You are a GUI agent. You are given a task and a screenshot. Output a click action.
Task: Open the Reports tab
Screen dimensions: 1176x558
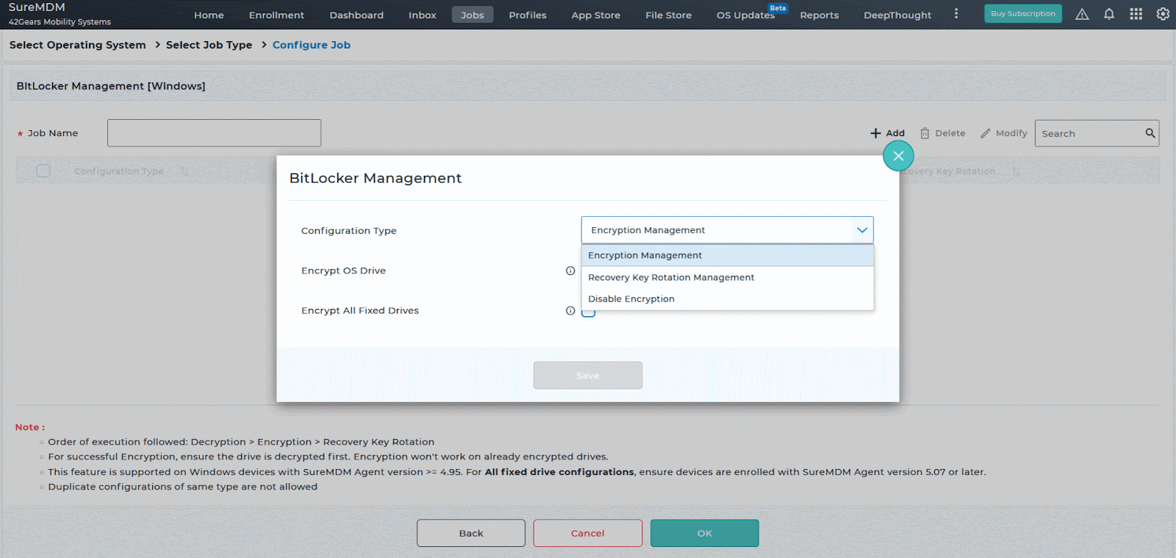(x=820, y=15)
